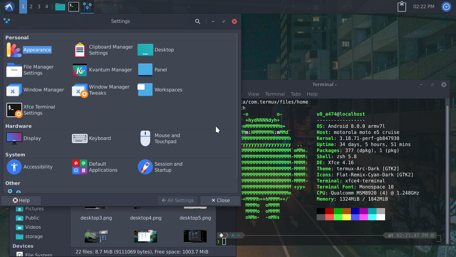The width and height of the screenshot is (456, 257).
Task: Open Keyboard settings icon
Action: (80, 138)
